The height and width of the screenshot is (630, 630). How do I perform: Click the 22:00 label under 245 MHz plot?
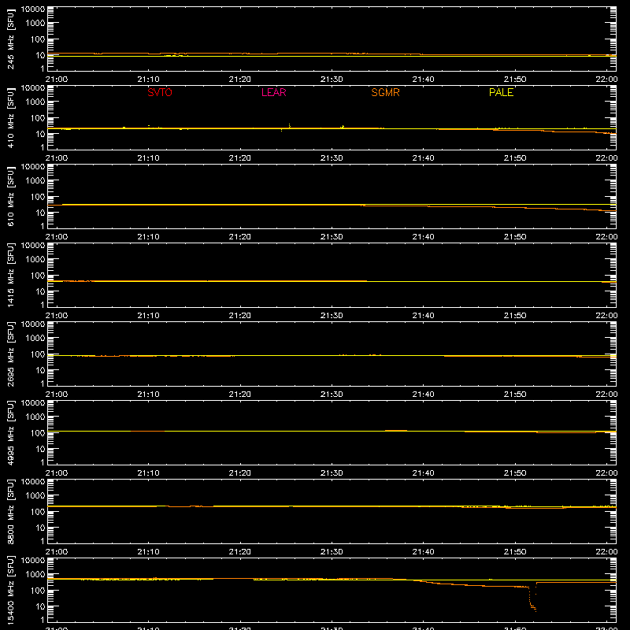coord(606,80)
